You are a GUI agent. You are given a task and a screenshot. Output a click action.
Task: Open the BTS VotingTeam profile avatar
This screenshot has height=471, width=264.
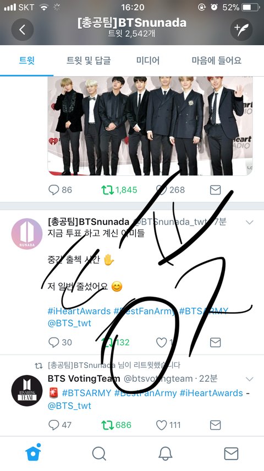(27, 390)
